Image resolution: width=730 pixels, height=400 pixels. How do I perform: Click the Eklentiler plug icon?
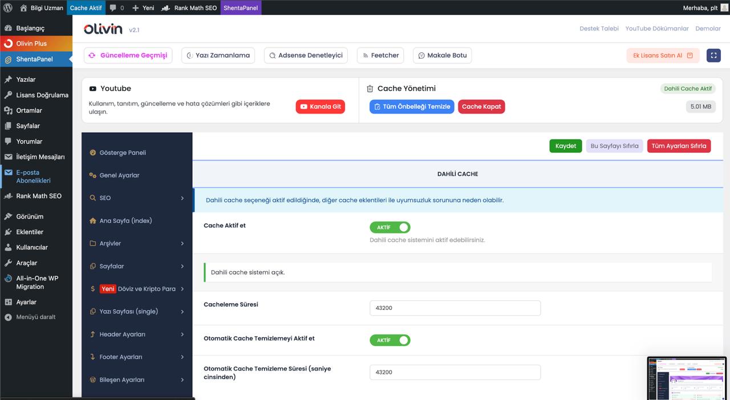click(x=8, y=232)
